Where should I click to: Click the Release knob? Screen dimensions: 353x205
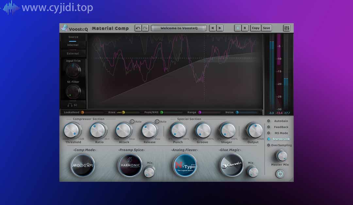(x=149, y=130)
